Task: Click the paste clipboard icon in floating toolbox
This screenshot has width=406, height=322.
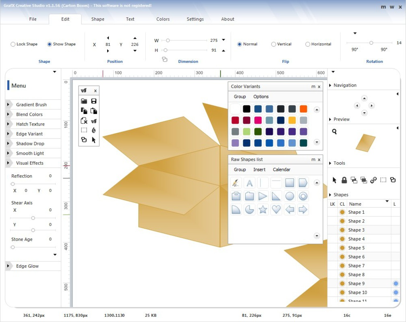Action: click(94, 111)
